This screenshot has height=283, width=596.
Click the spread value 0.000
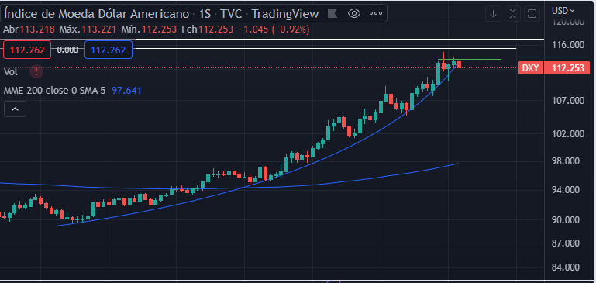67,50
